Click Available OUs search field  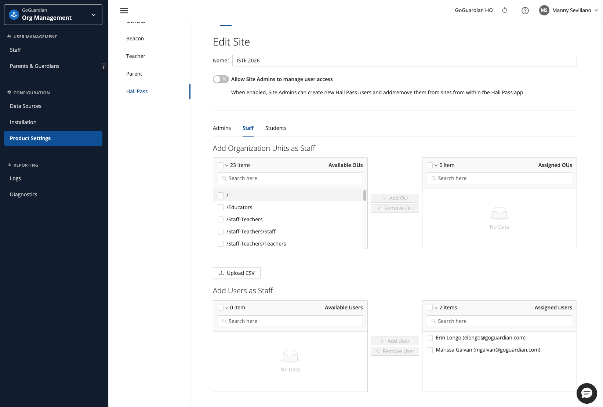(290, 178)
